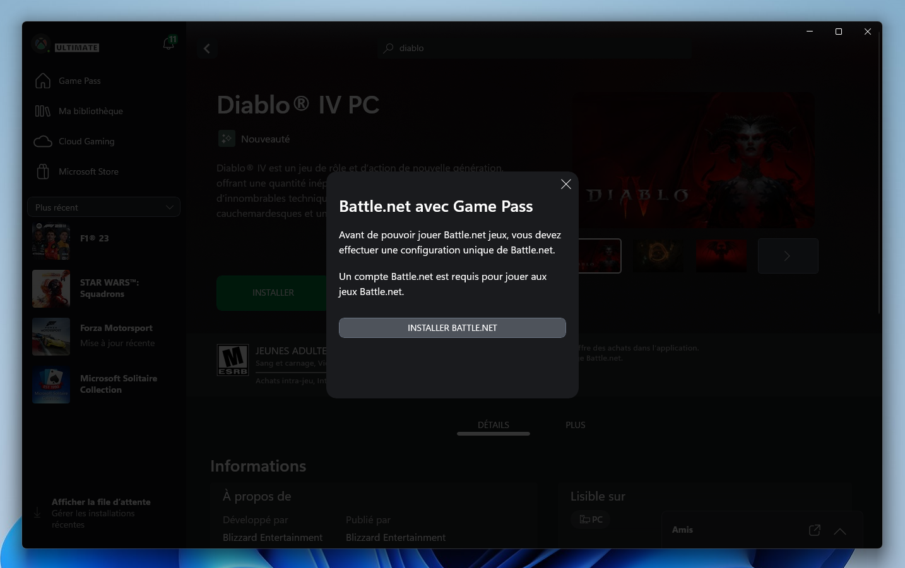Click the Mise à jour récente label
This screenshot has width=905, height=568.
click(x=117, y=343)
